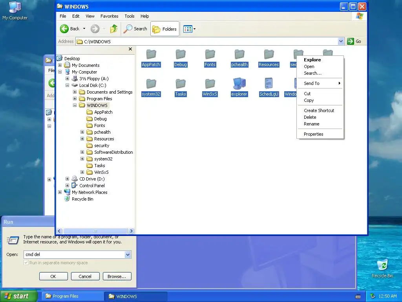Viewport: 402px width, 302px height.
Task: Choose Delete in context menu
Action: (x=320, y=117)
